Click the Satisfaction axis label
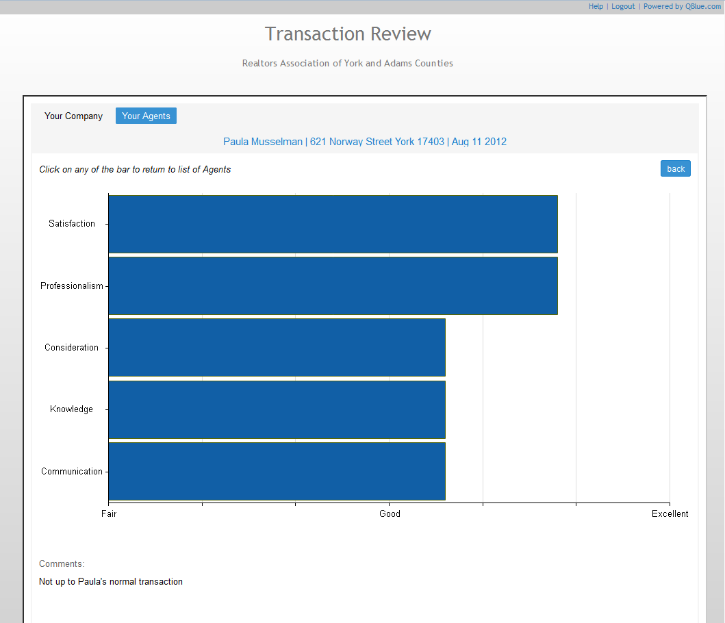This screenshot has height=623, width=725. pyautogui.click(x=72, y=224)
